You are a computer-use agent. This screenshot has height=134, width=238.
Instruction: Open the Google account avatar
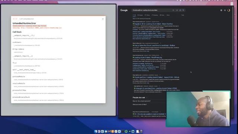[x=229, y=10]
